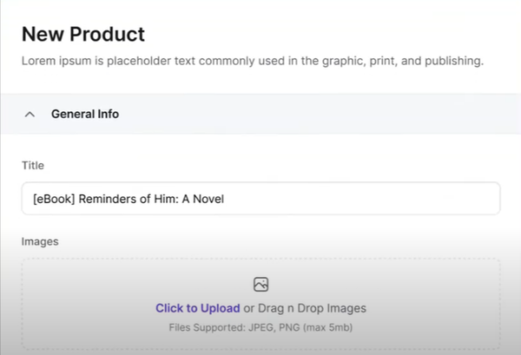Click the Lorem ipsum description text
This screenshot has height=355, width=521.
click(252, 62)
